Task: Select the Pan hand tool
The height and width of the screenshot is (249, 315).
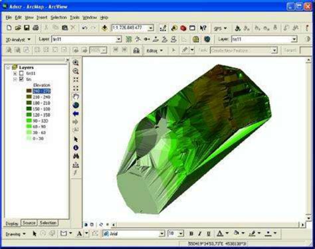Action: 76,96
